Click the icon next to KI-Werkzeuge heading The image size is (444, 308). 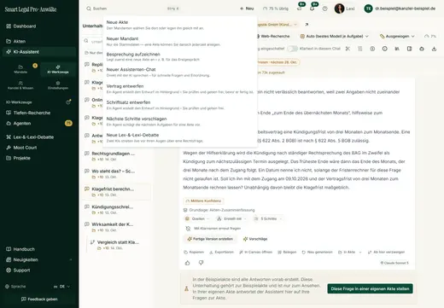tap(68, 102)
